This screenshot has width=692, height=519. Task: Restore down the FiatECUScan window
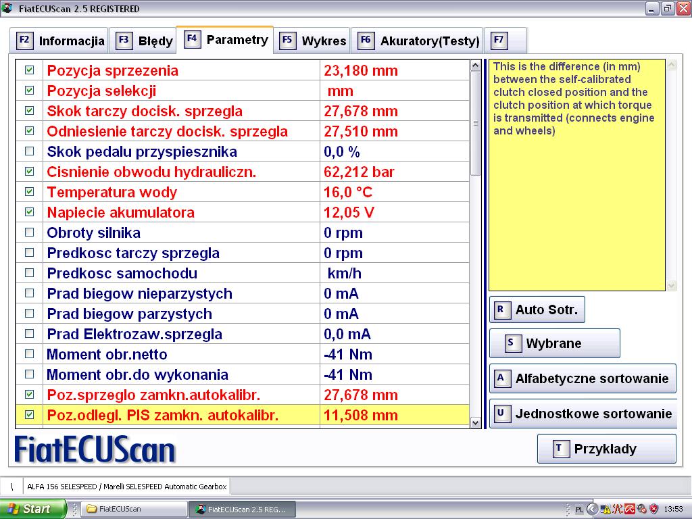point(668,8)
